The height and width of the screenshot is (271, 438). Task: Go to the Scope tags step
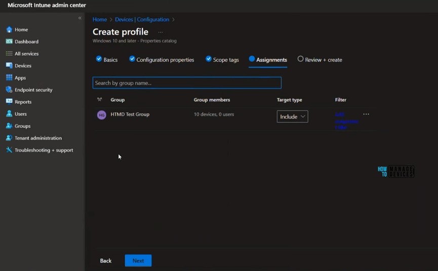(x=222, y=60)
